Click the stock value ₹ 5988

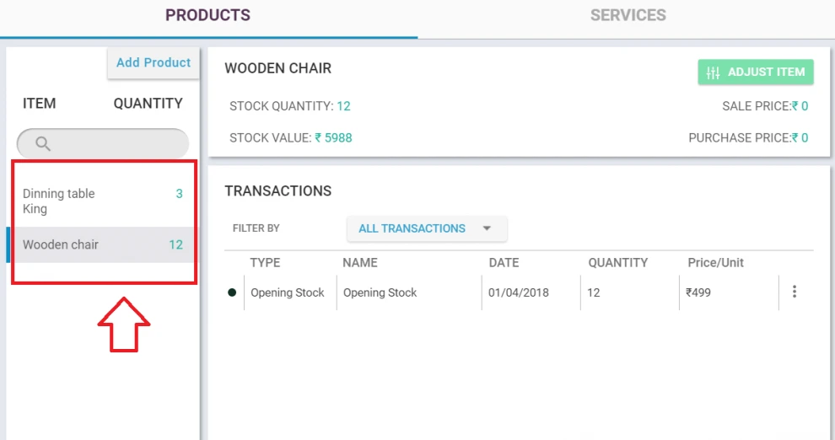[x=333, y=137]
